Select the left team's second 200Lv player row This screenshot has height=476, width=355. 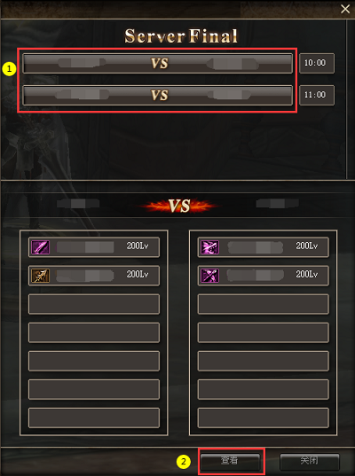[x=94, y=276]
